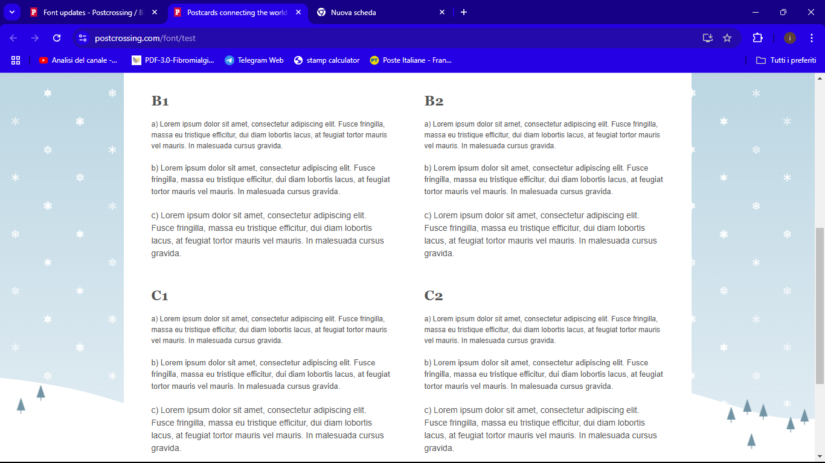
Task: Open the Telegram Web bookmark
Action: click(254, 60)
